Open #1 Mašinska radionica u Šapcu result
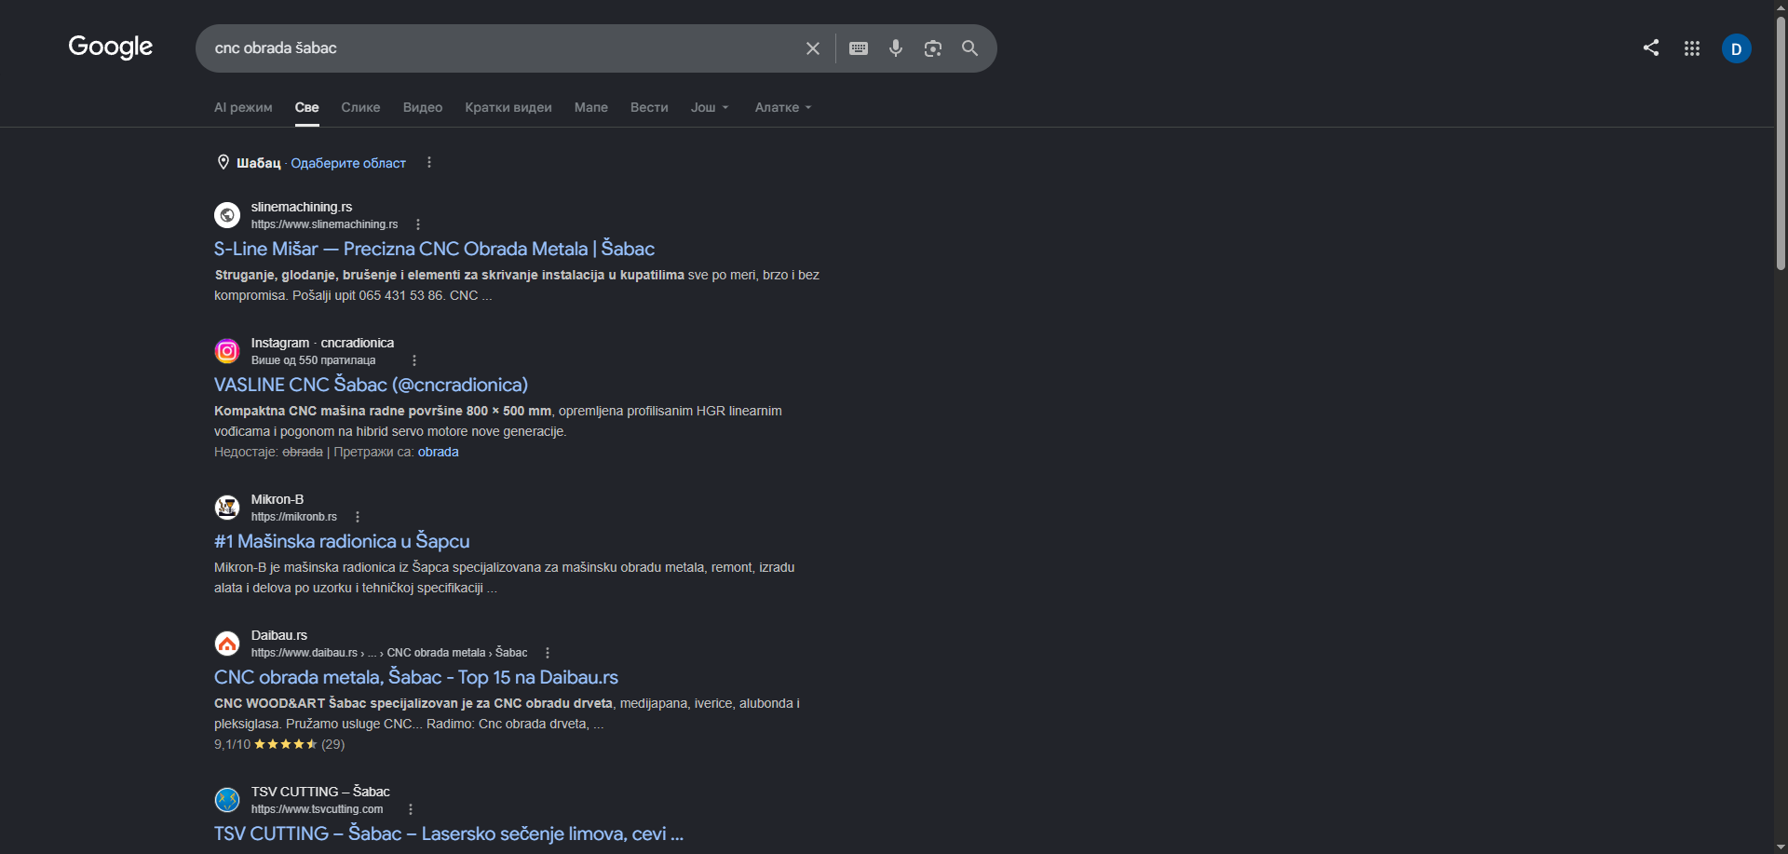Screen dimensions: 1788x854 pyautogui.click(x=342, y=541)
